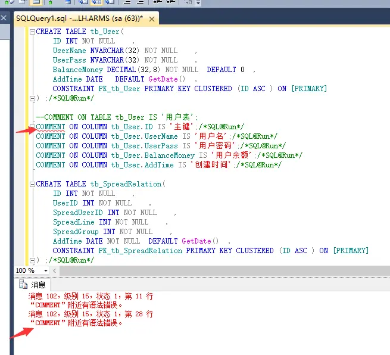Click highlighted Results to Grid icon
The image size is (390, 355).
click(x=96, y=2)
